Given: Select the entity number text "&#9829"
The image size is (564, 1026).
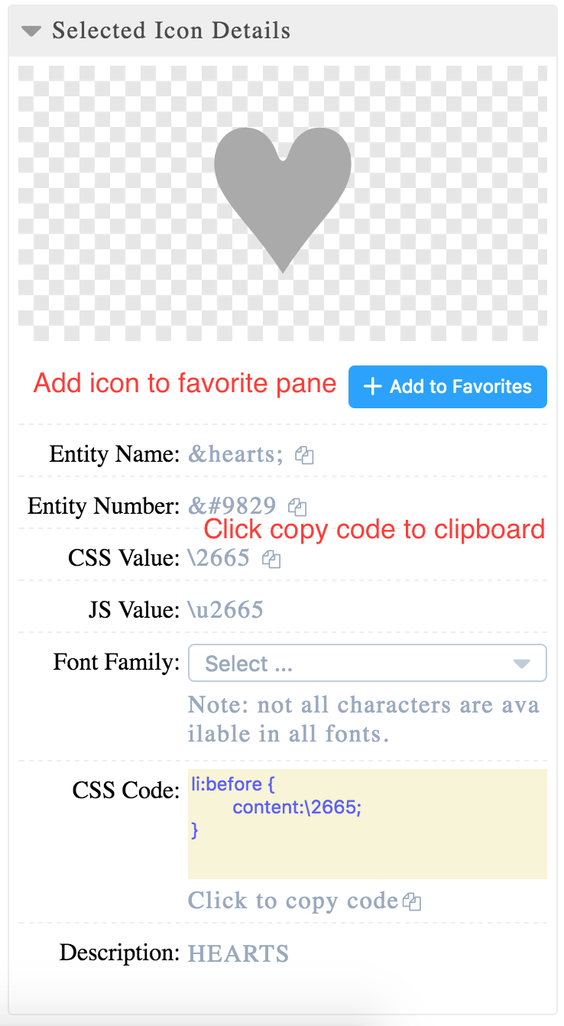Looking at the screenshot, I should click(x=232, y=505).
